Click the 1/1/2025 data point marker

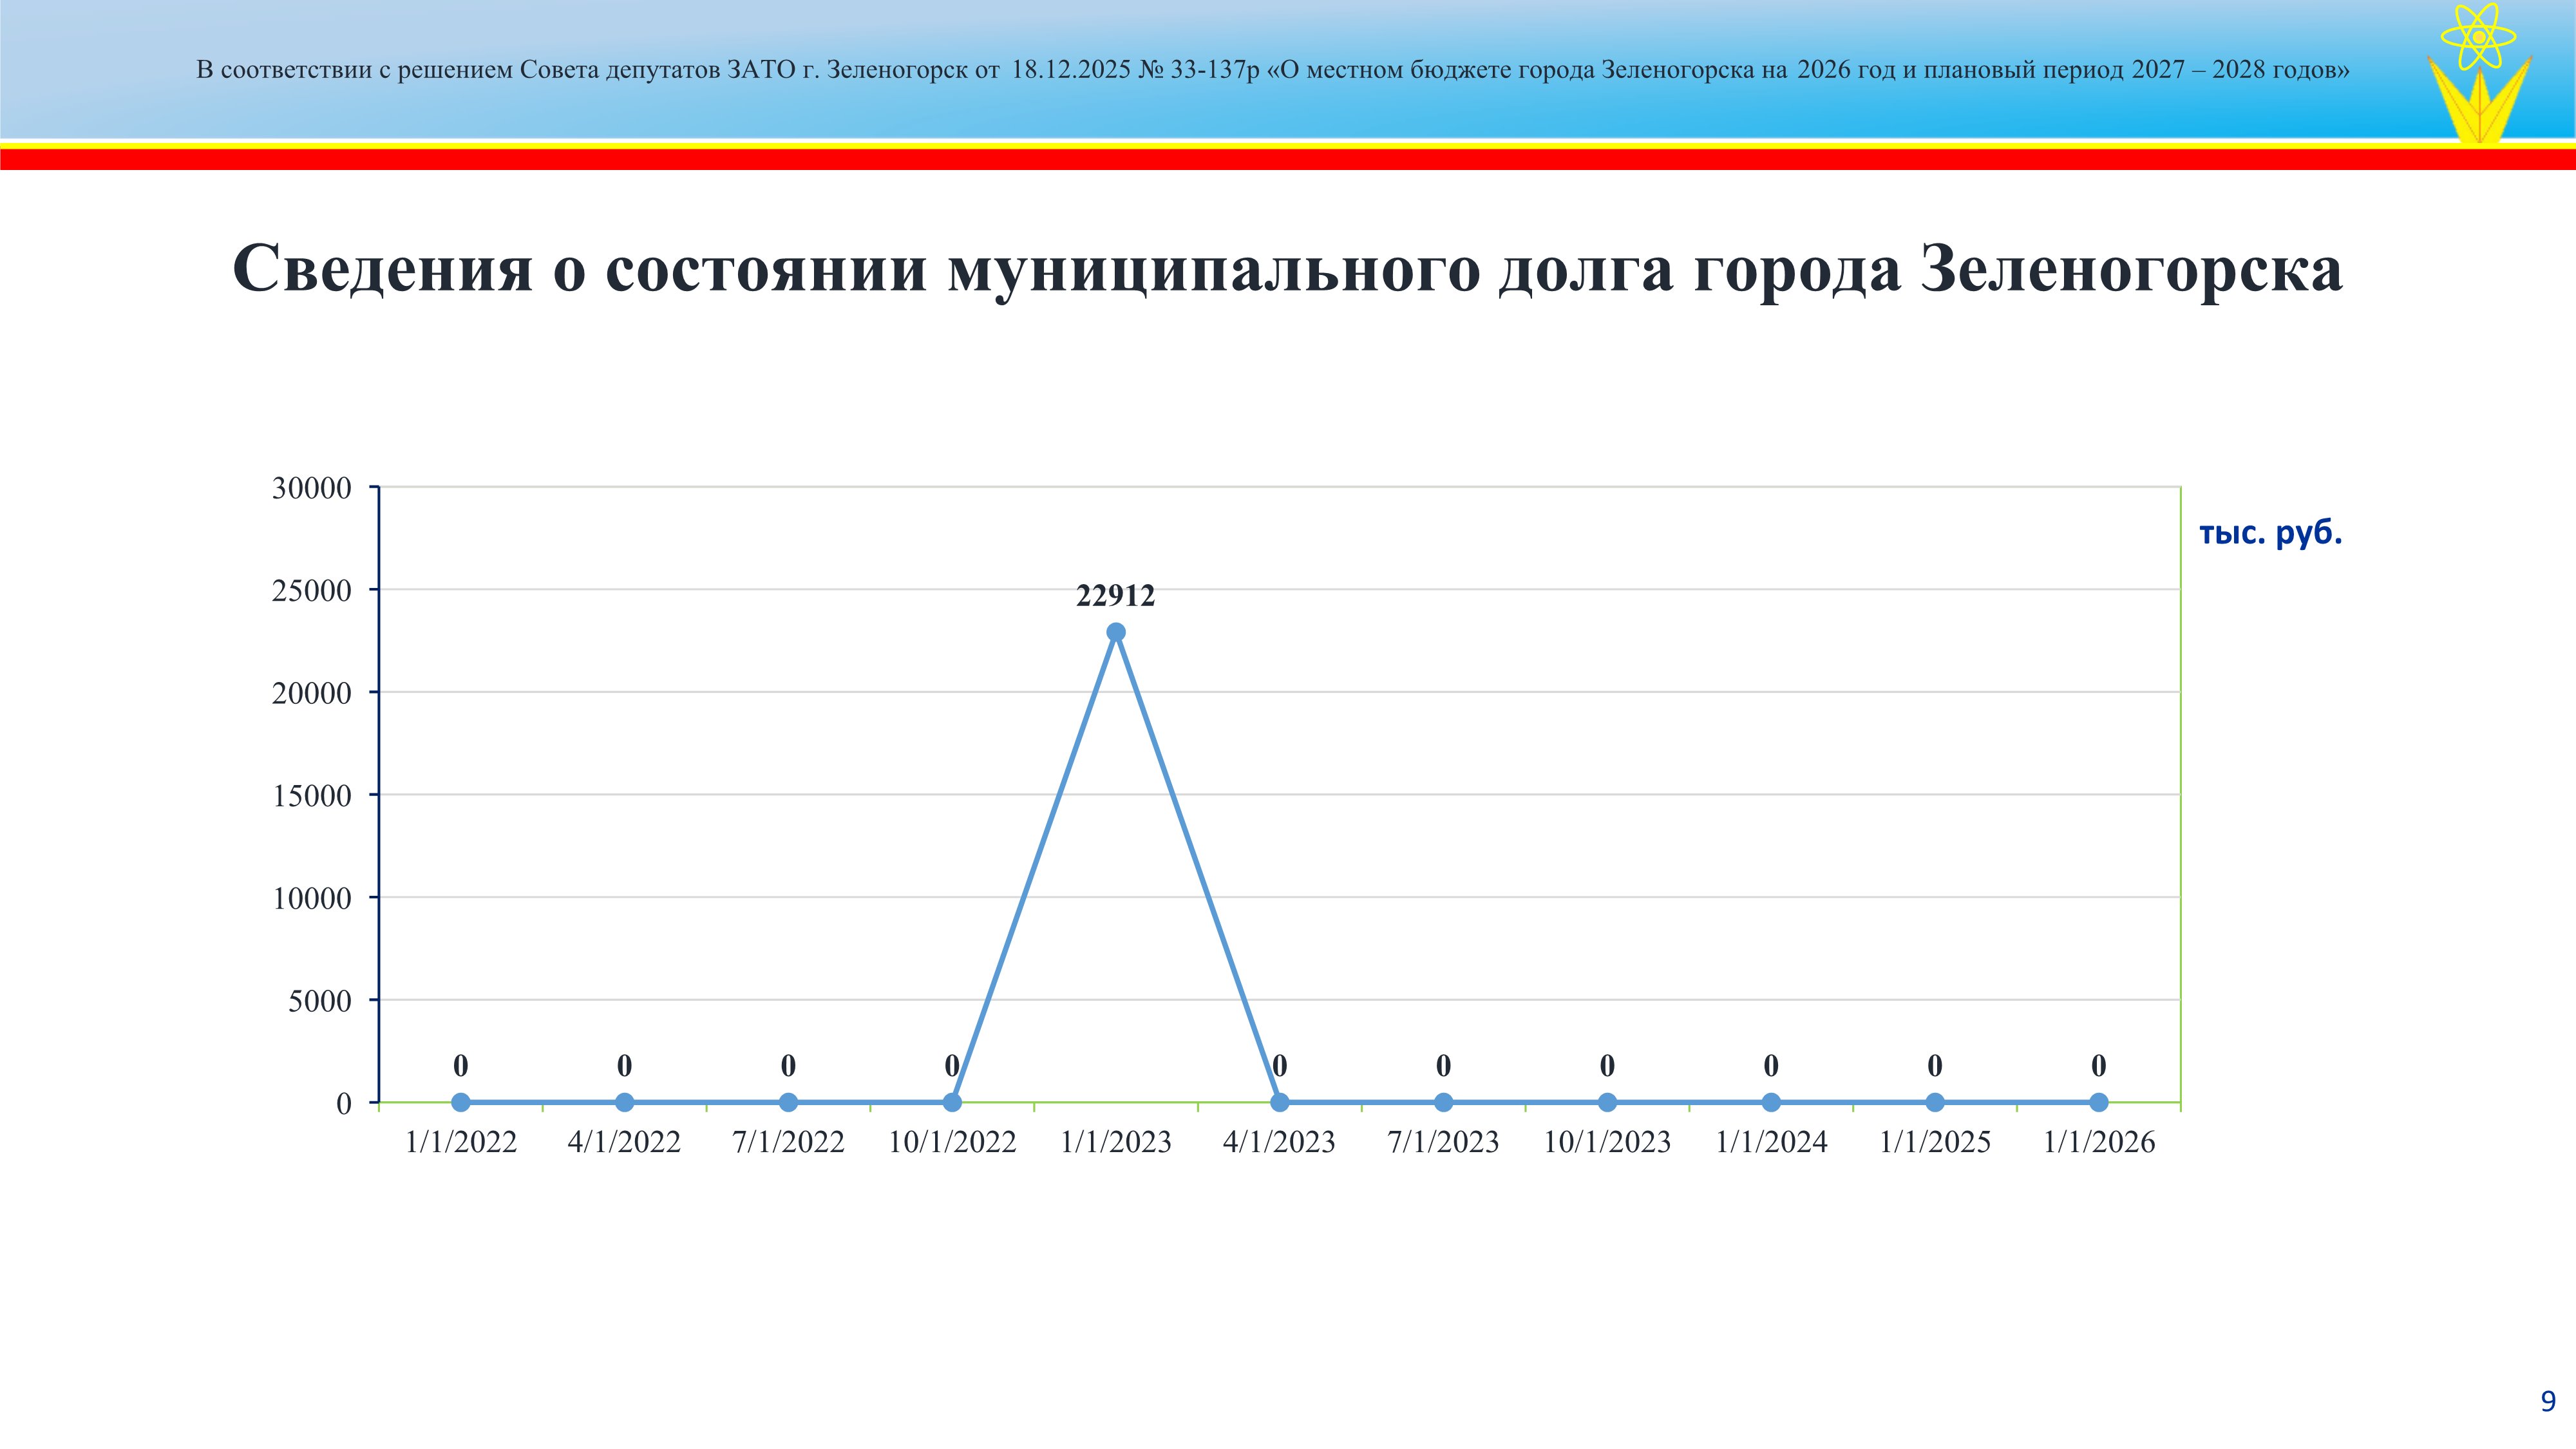[1934, 1102]
